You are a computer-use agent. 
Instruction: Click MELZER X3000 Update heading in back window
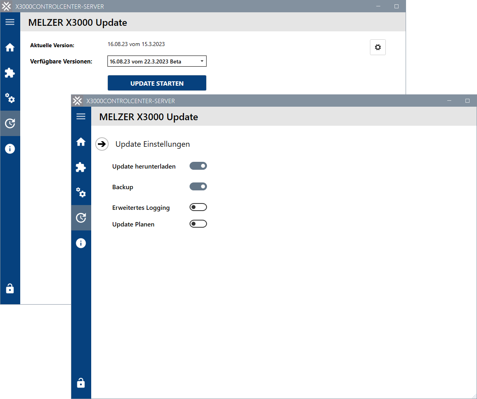[78, 22]
